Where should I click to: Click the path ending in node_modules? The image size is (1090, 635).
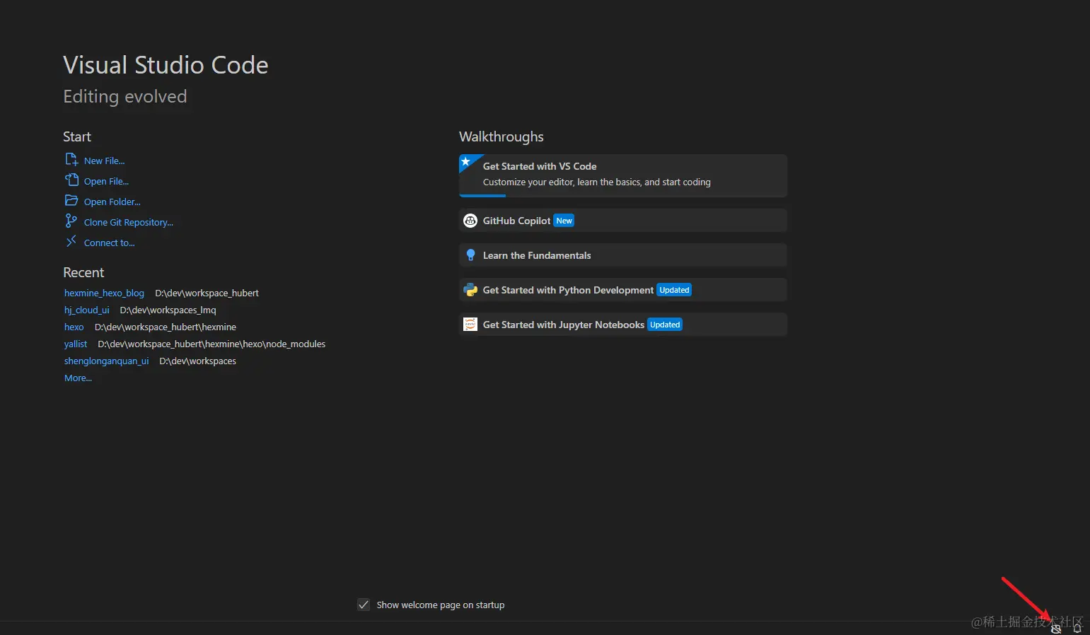[211, 344]
